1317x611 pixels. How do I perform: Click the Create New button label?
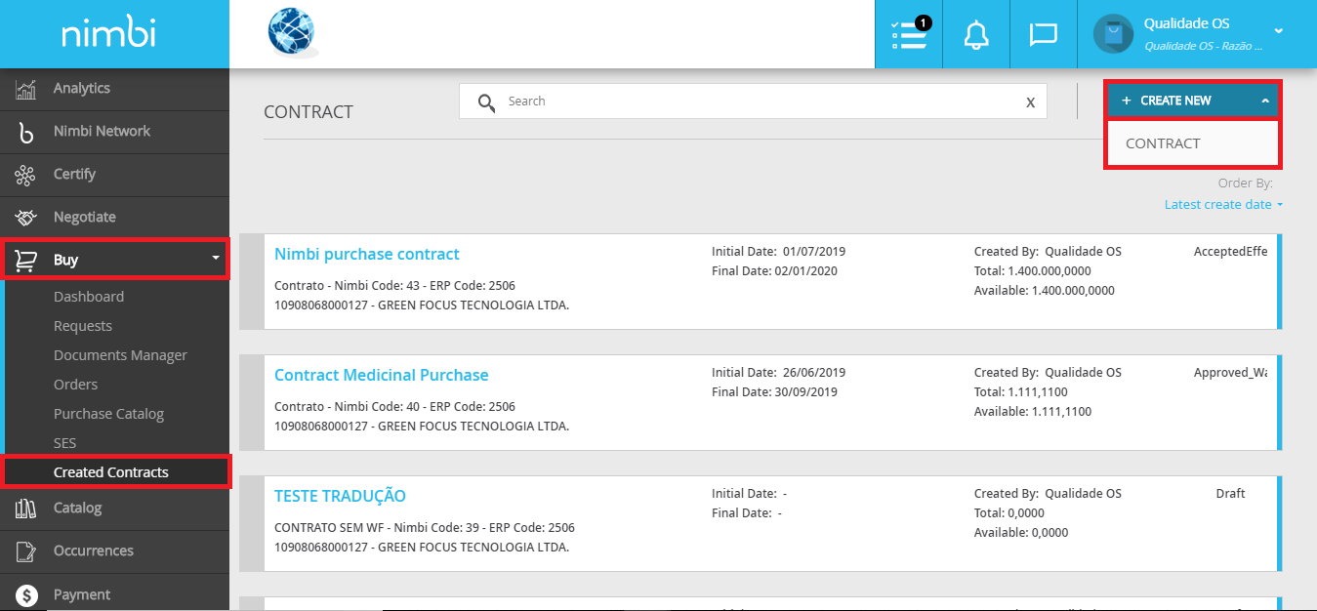tap(1175, 101)
